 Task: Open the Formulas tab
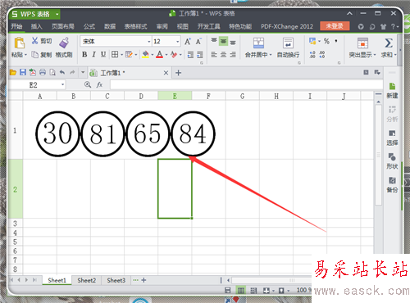pyautogui.click(x=89, y=26)
